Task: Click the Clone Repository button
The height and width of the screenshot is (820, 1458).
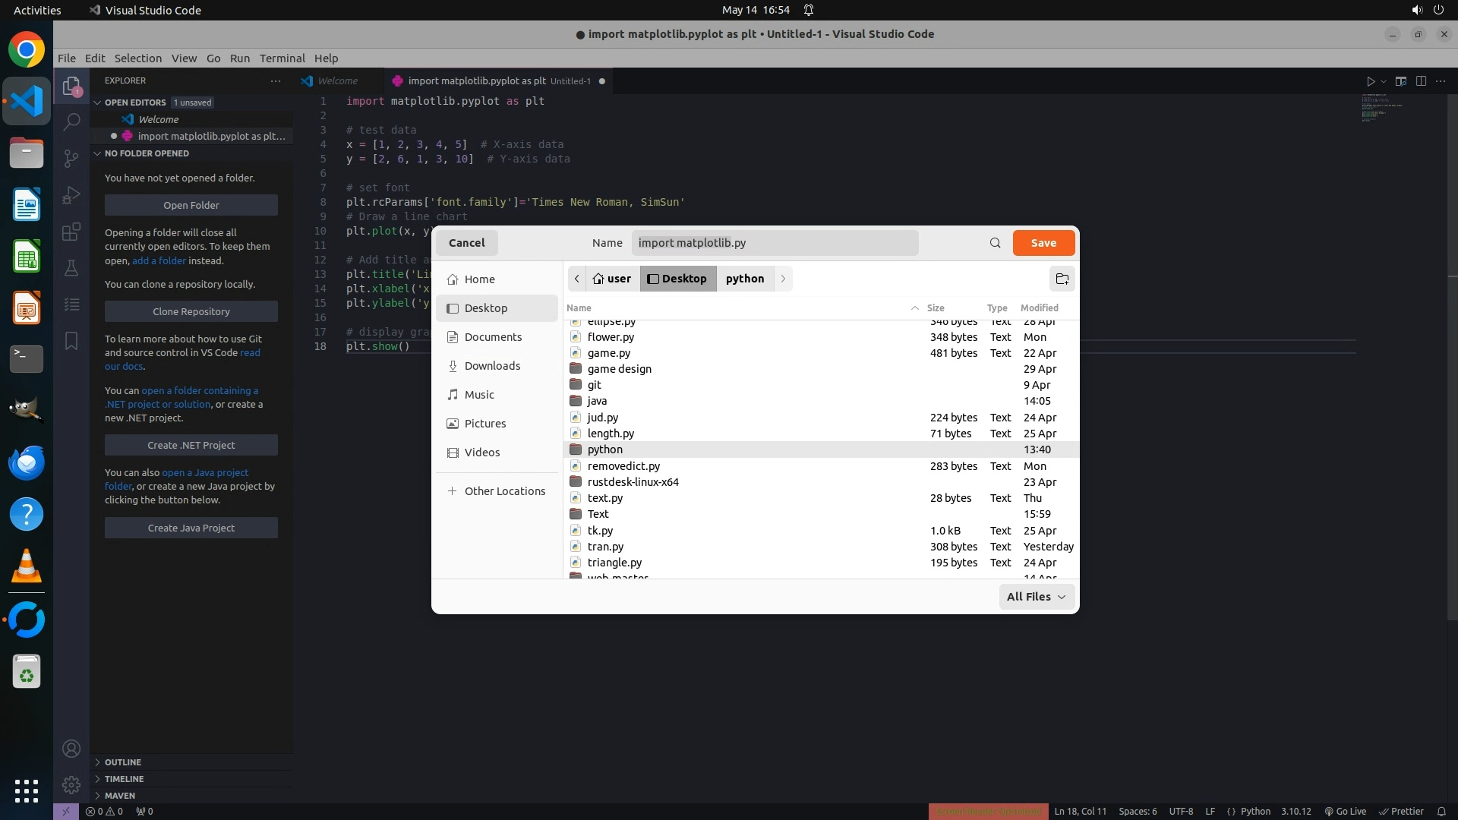Action: pyautogui.click(x=191, y=311)
